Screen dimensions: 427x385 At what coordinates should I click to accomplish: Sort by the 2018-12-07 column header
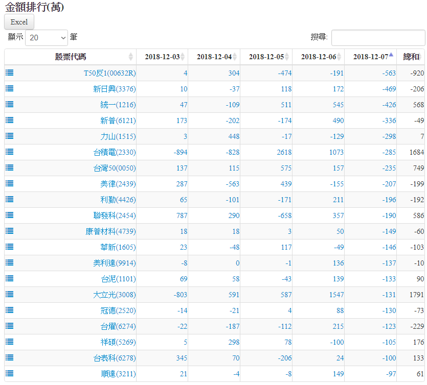point(370,57)
